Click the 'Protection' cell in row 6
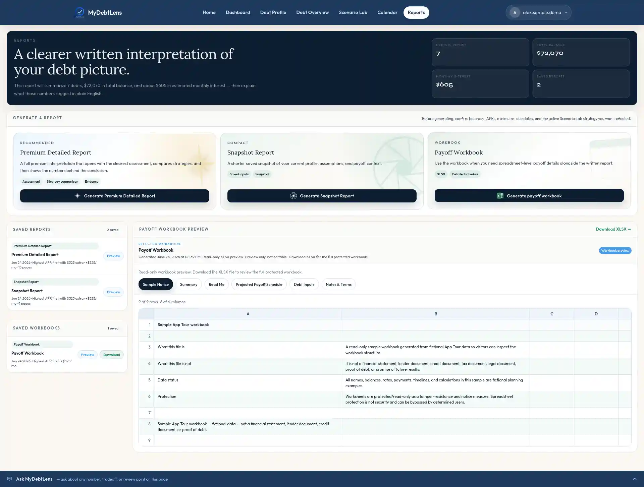Image resolution: width=644 pixels, height=487 pixels. (x=248, y=399)
